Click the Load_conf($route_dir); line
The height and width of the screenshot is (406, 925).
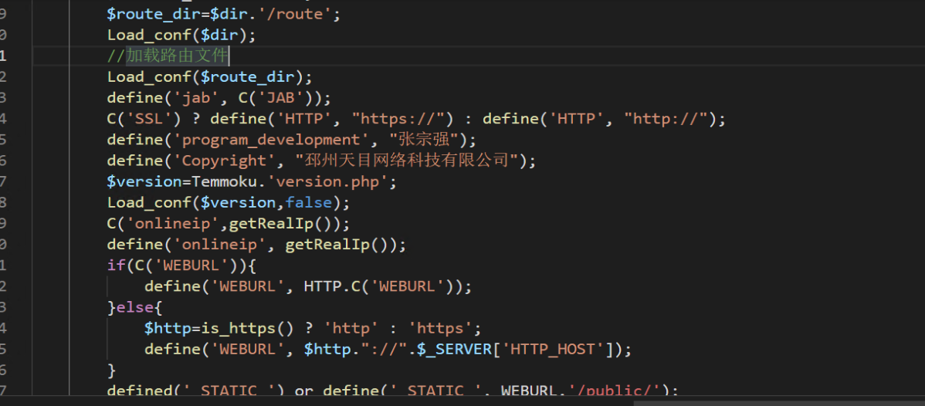click(x=209, y=76)
